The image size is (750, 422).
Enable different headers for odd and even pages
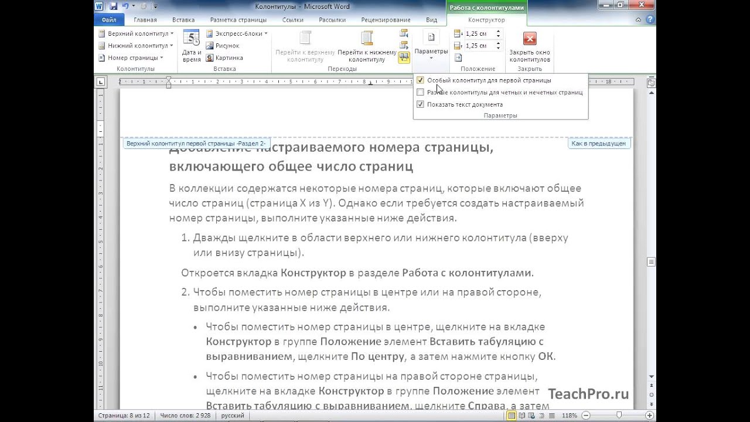pos(420,93)
